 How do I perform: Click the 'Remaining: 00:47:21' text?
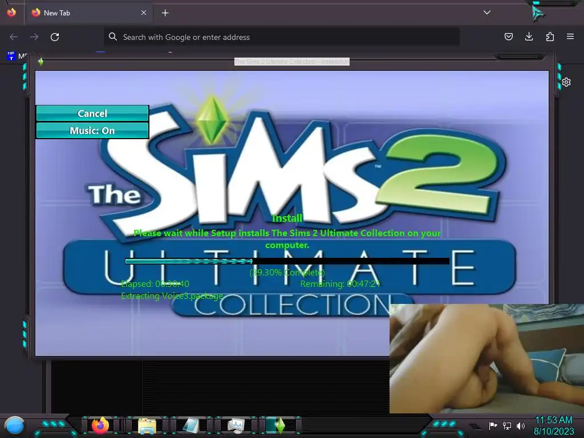[x=340, y=284]
